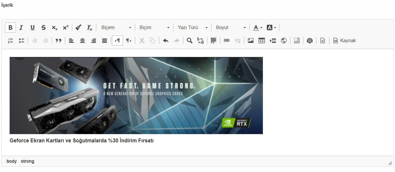Viewport: 395px width, 172px height.
Task: Toggle left-to-right text direction
Action: click(x=117, y=41)
